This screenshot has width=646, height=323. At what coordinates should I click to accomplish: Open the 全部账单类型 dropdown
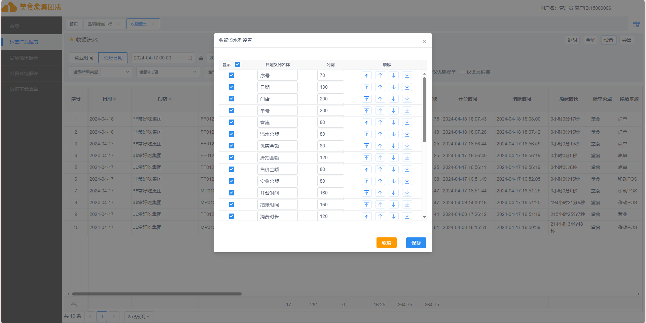pos(101,72)
